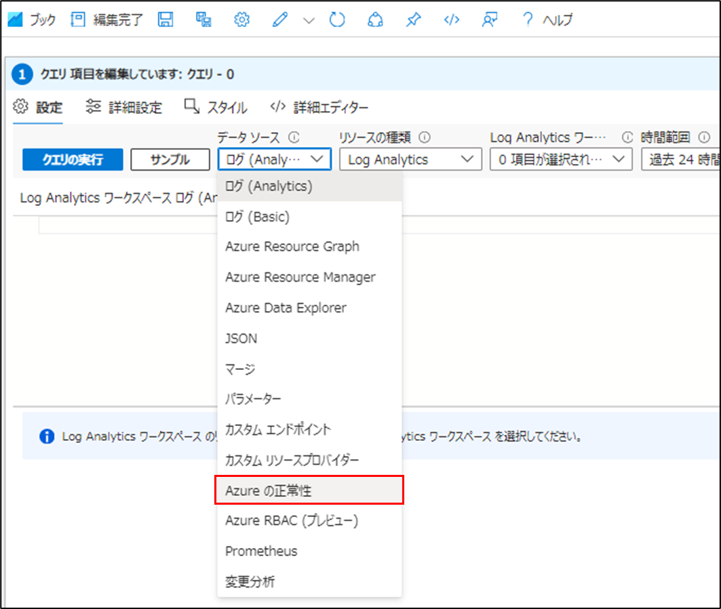Click the pencil edit icon
721x609 pixels.
pyautogui.click(x=280, y=20)
